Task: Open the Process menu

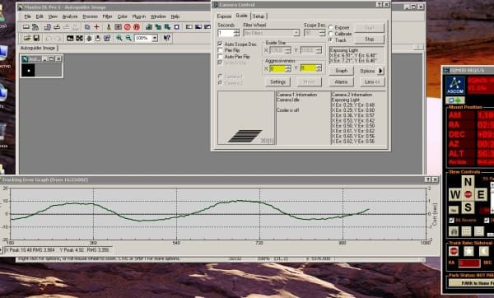Action: point(90,16)
